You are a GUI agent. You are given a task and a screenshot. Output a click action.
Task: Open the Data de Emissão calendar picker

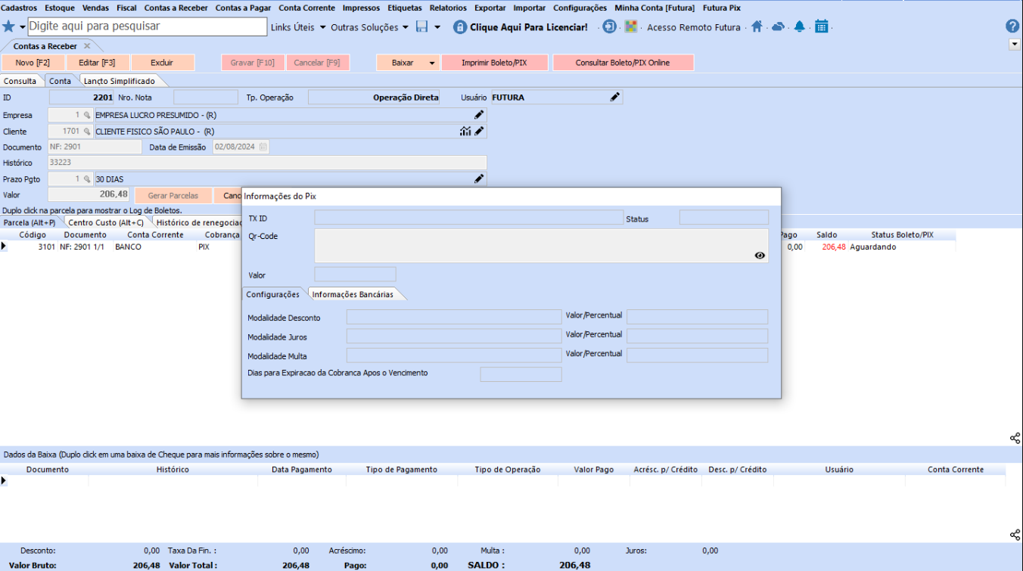[263, 147]
